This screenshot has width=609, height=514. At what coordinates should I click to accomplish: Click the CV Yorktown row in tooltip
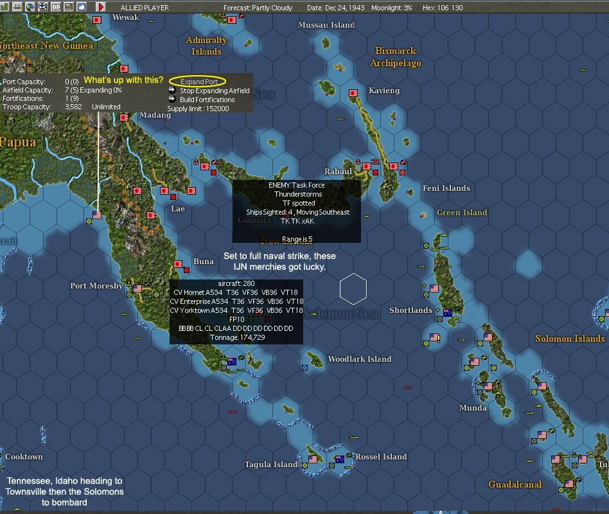(x=236, y=310)
